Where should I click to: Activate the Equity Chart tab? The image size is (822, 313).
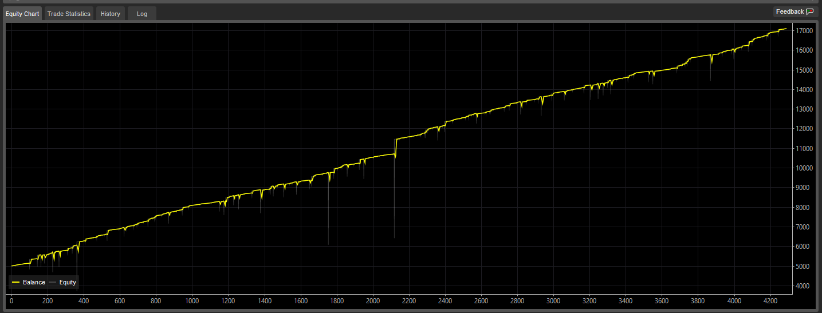click(x=22, y=14)
